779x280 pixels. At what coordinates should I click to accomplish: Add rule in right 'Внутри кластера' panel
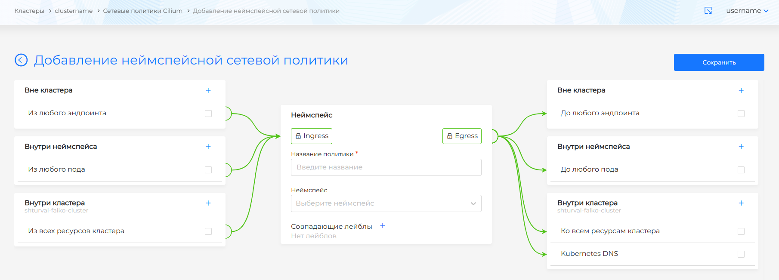coord(741,203)
